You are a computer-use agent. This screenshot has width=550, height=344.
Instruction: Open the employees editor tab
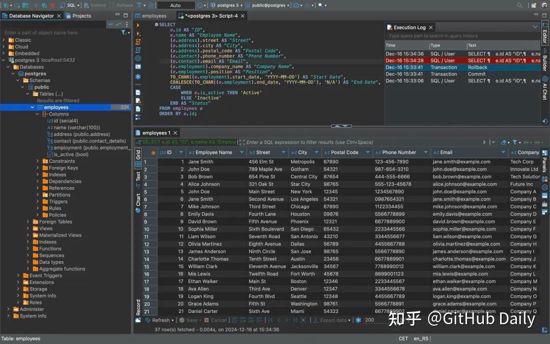[151, 16]
